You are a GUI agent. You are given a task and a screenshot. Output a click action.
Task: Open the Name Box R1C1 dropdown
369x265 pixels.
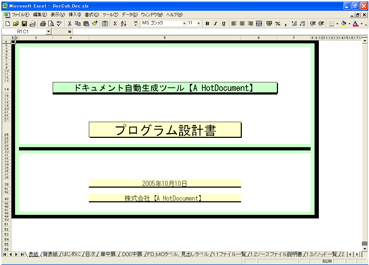click(48, 32)
